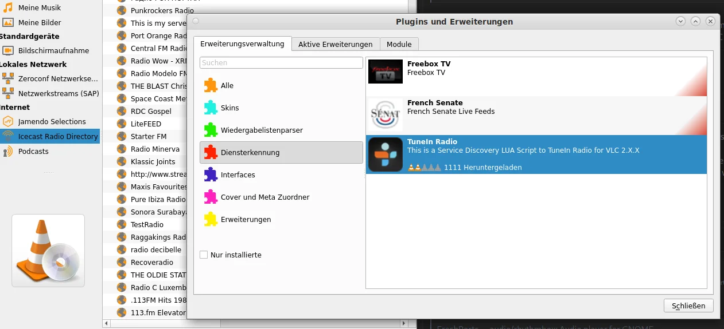Click the Meine Bilder picture icon
Image resolution: width=724 pixels, height=329 pixels.
pos(8,22)
